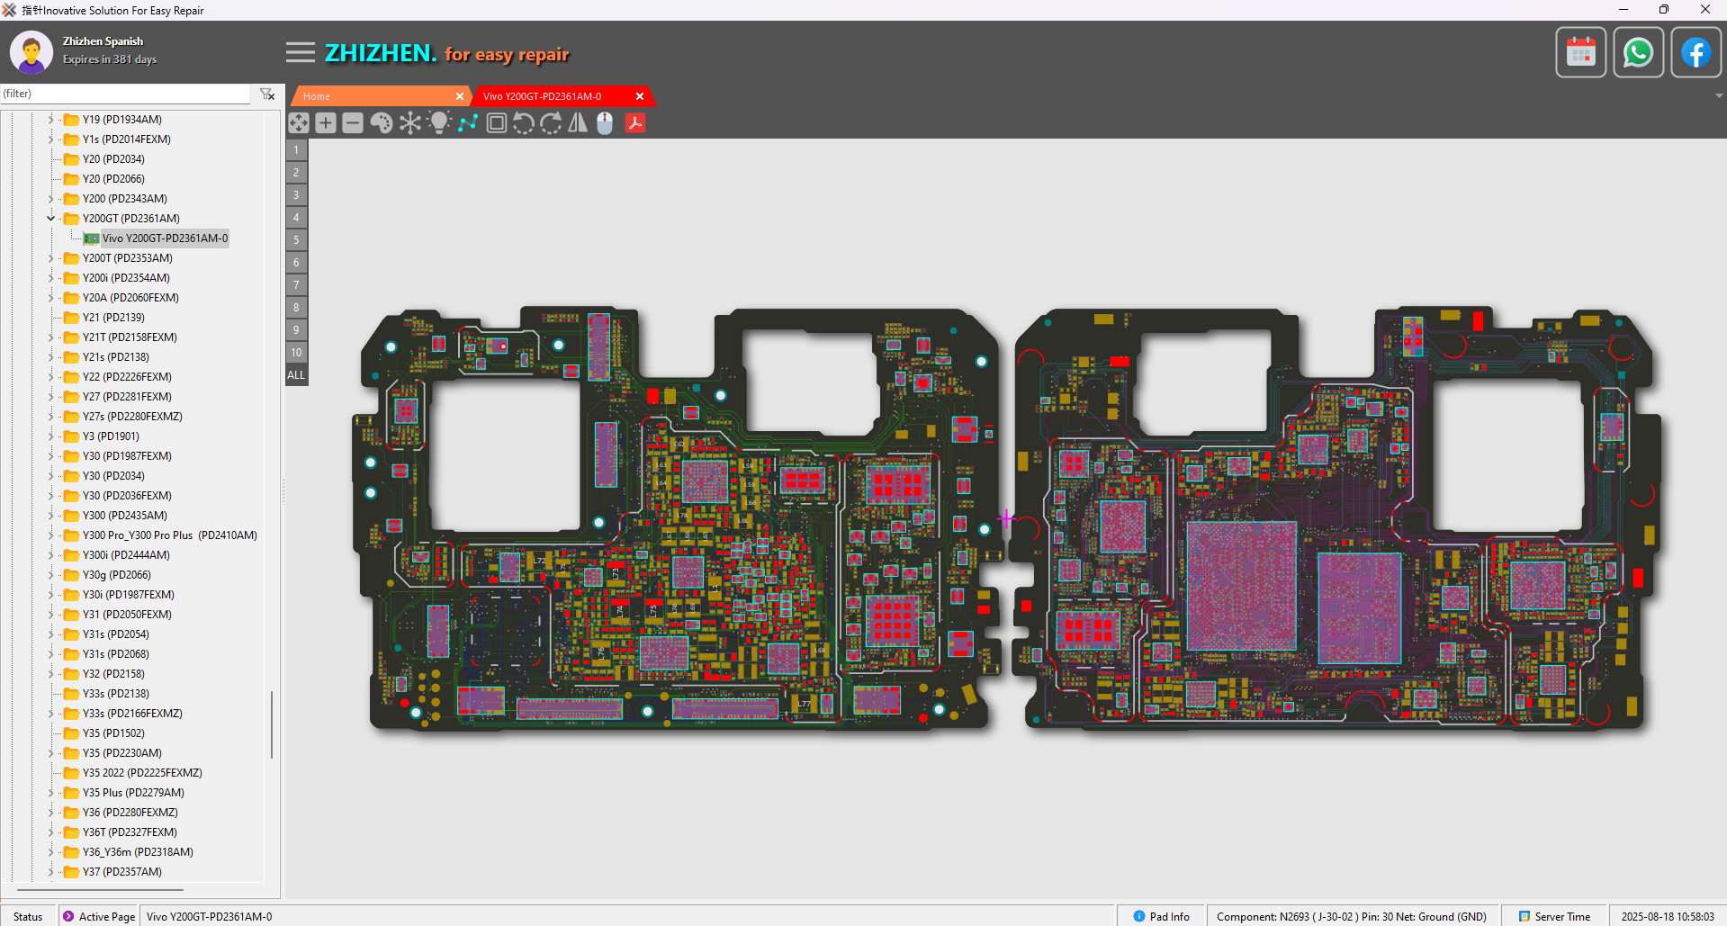Expand the Y200T (PD2353AM) folder
This screenshot has width=1727, height=926.
tap(50, 257)
